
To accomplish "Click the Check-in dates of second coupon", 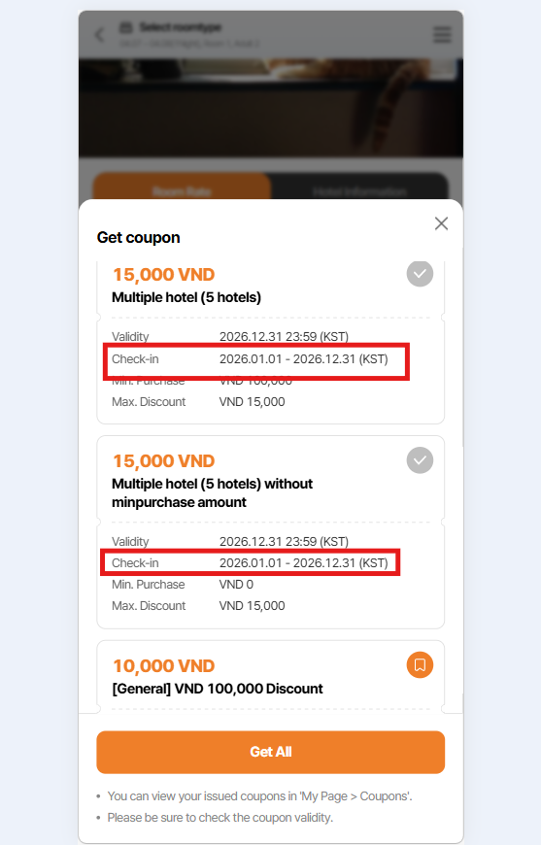I will 303,563.
